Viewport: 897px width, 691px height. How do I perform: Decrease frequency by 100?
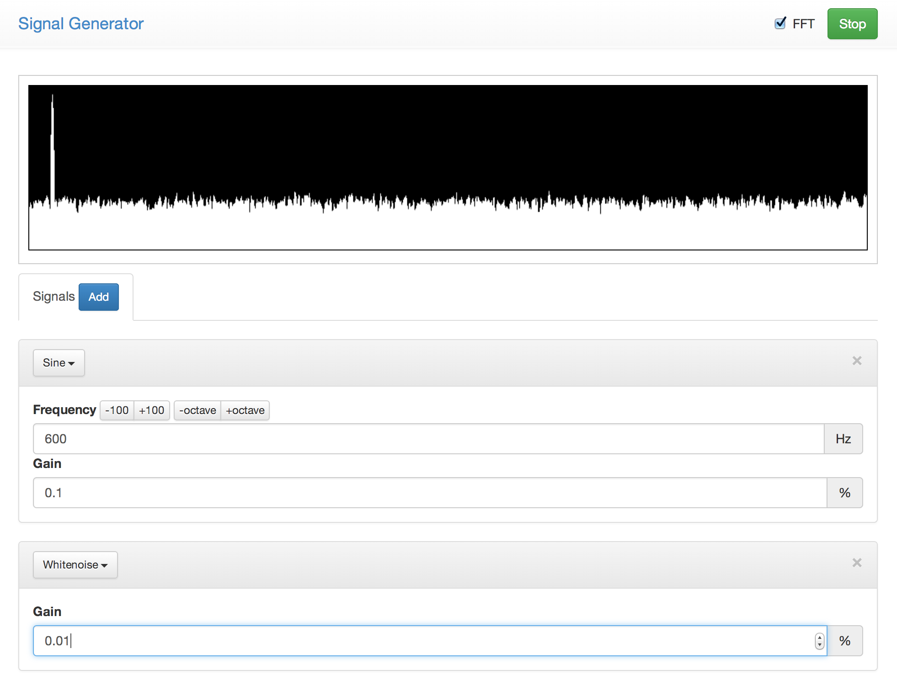pyautogui.click(x=117, y=410)
